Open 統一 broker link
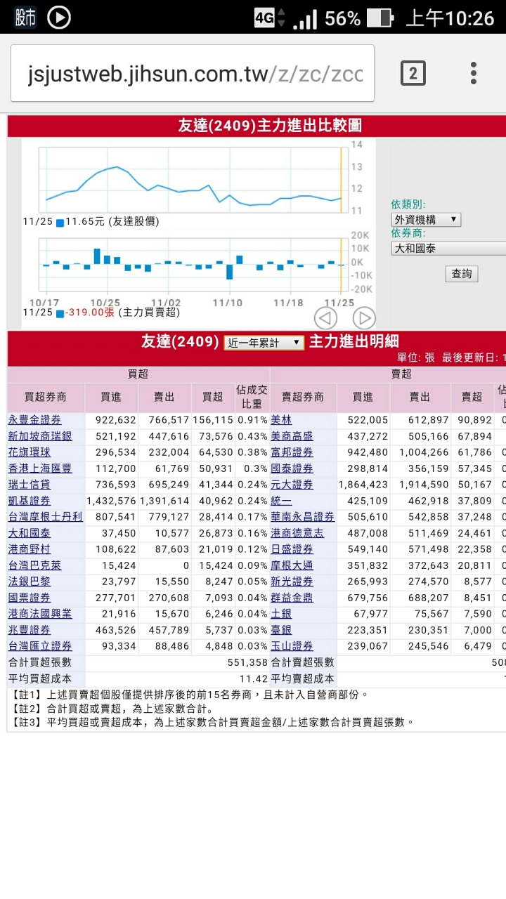This screenshot has width=506, height=899. point(281,501)
